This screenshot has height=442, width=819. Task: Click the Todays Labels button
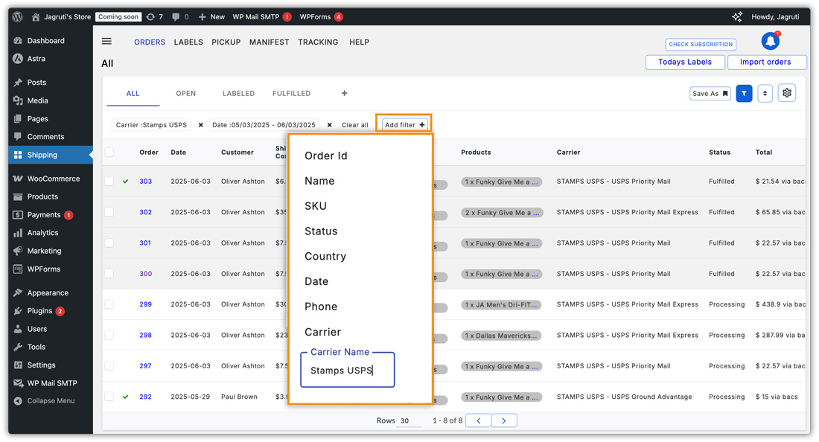[685, 62]
